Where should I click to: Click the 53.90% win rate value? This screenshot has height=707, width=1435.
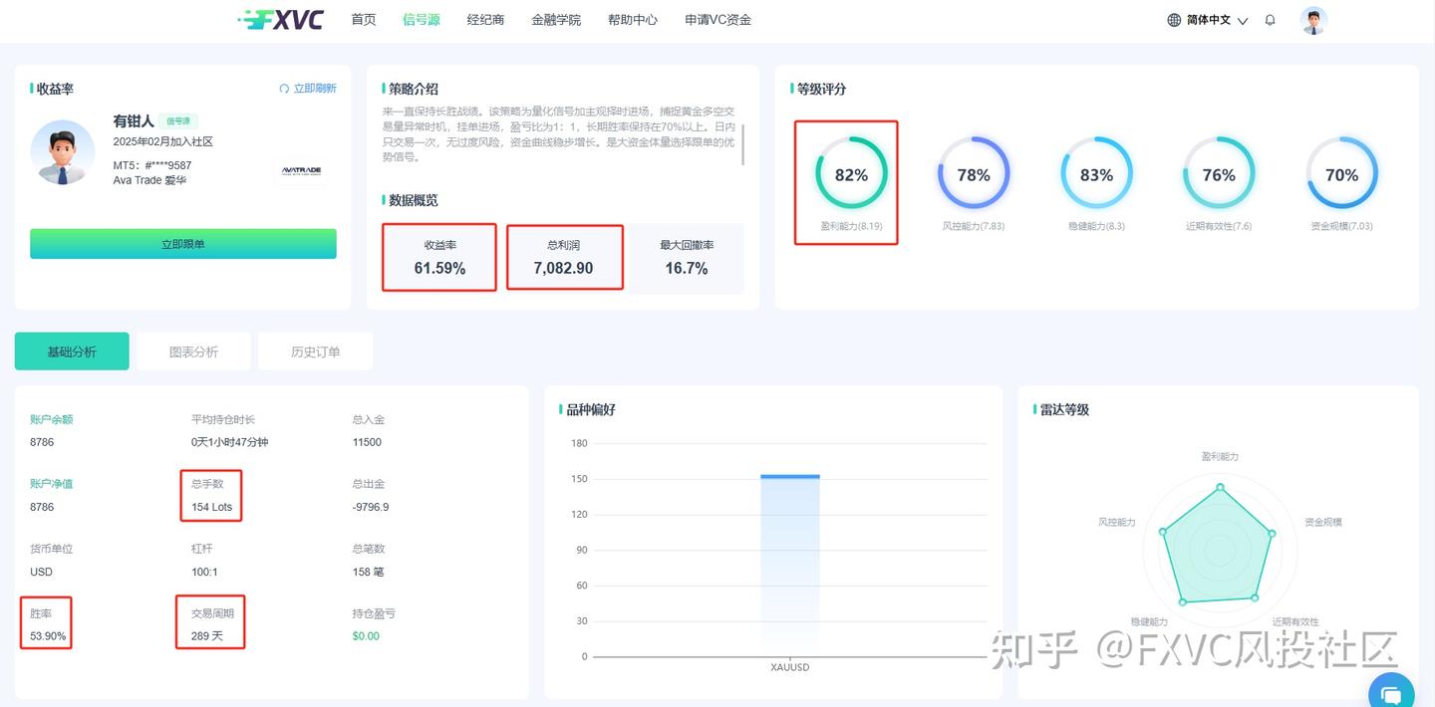48,636
